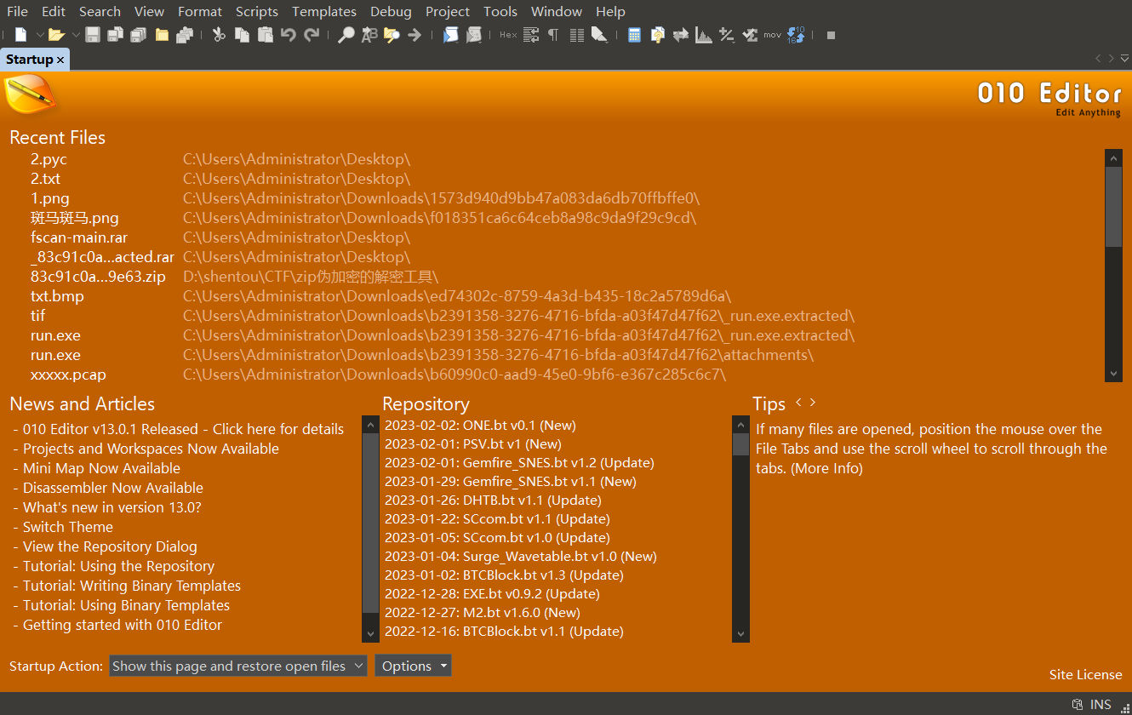The height and width of the screenshot is (715, 1132).
Task: Click the Find magnifier icon
Action: pos(346,35)
